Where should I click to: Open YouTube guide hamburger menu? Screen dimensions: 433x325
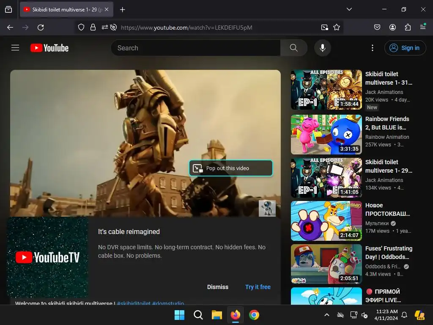[15, 48]
